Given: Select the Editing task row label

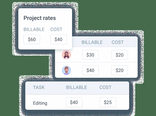Looking at the screenshot, I should (x=40, y=103).
